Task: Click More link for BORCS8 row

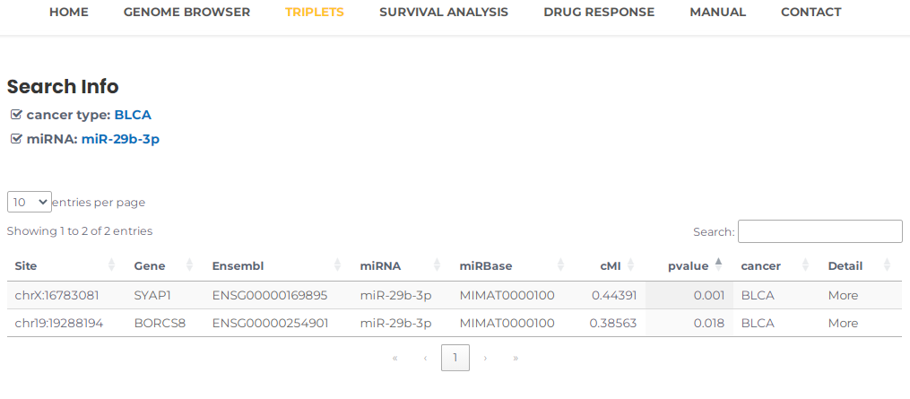Action: [844, 323]
